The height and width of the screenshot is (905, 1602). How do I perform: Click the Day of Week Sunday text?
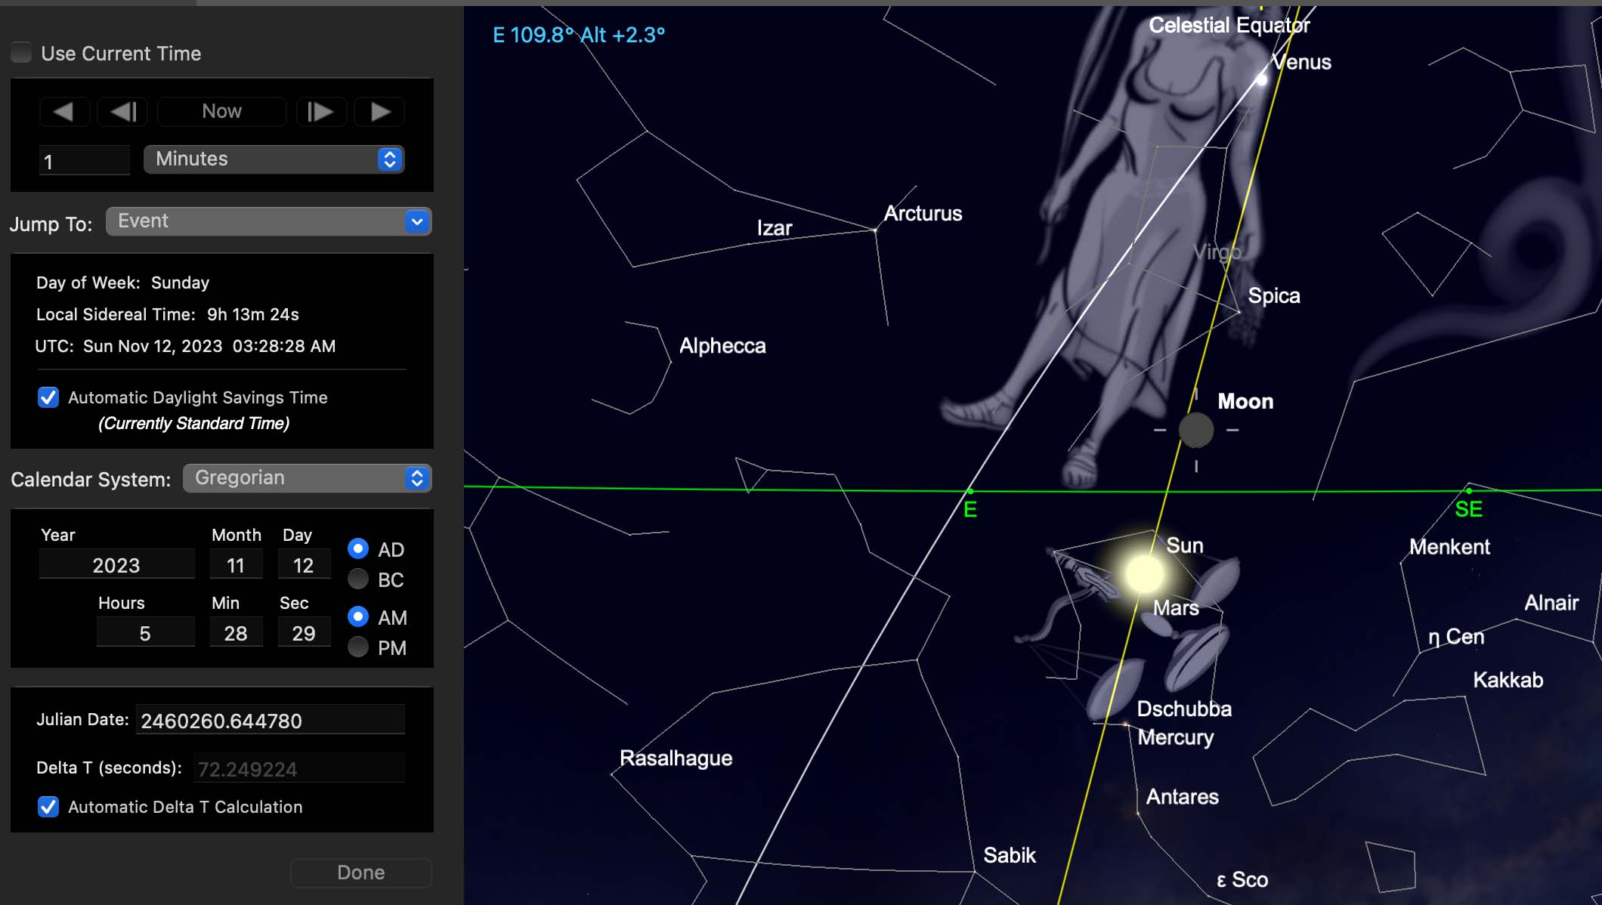(123, 283)
